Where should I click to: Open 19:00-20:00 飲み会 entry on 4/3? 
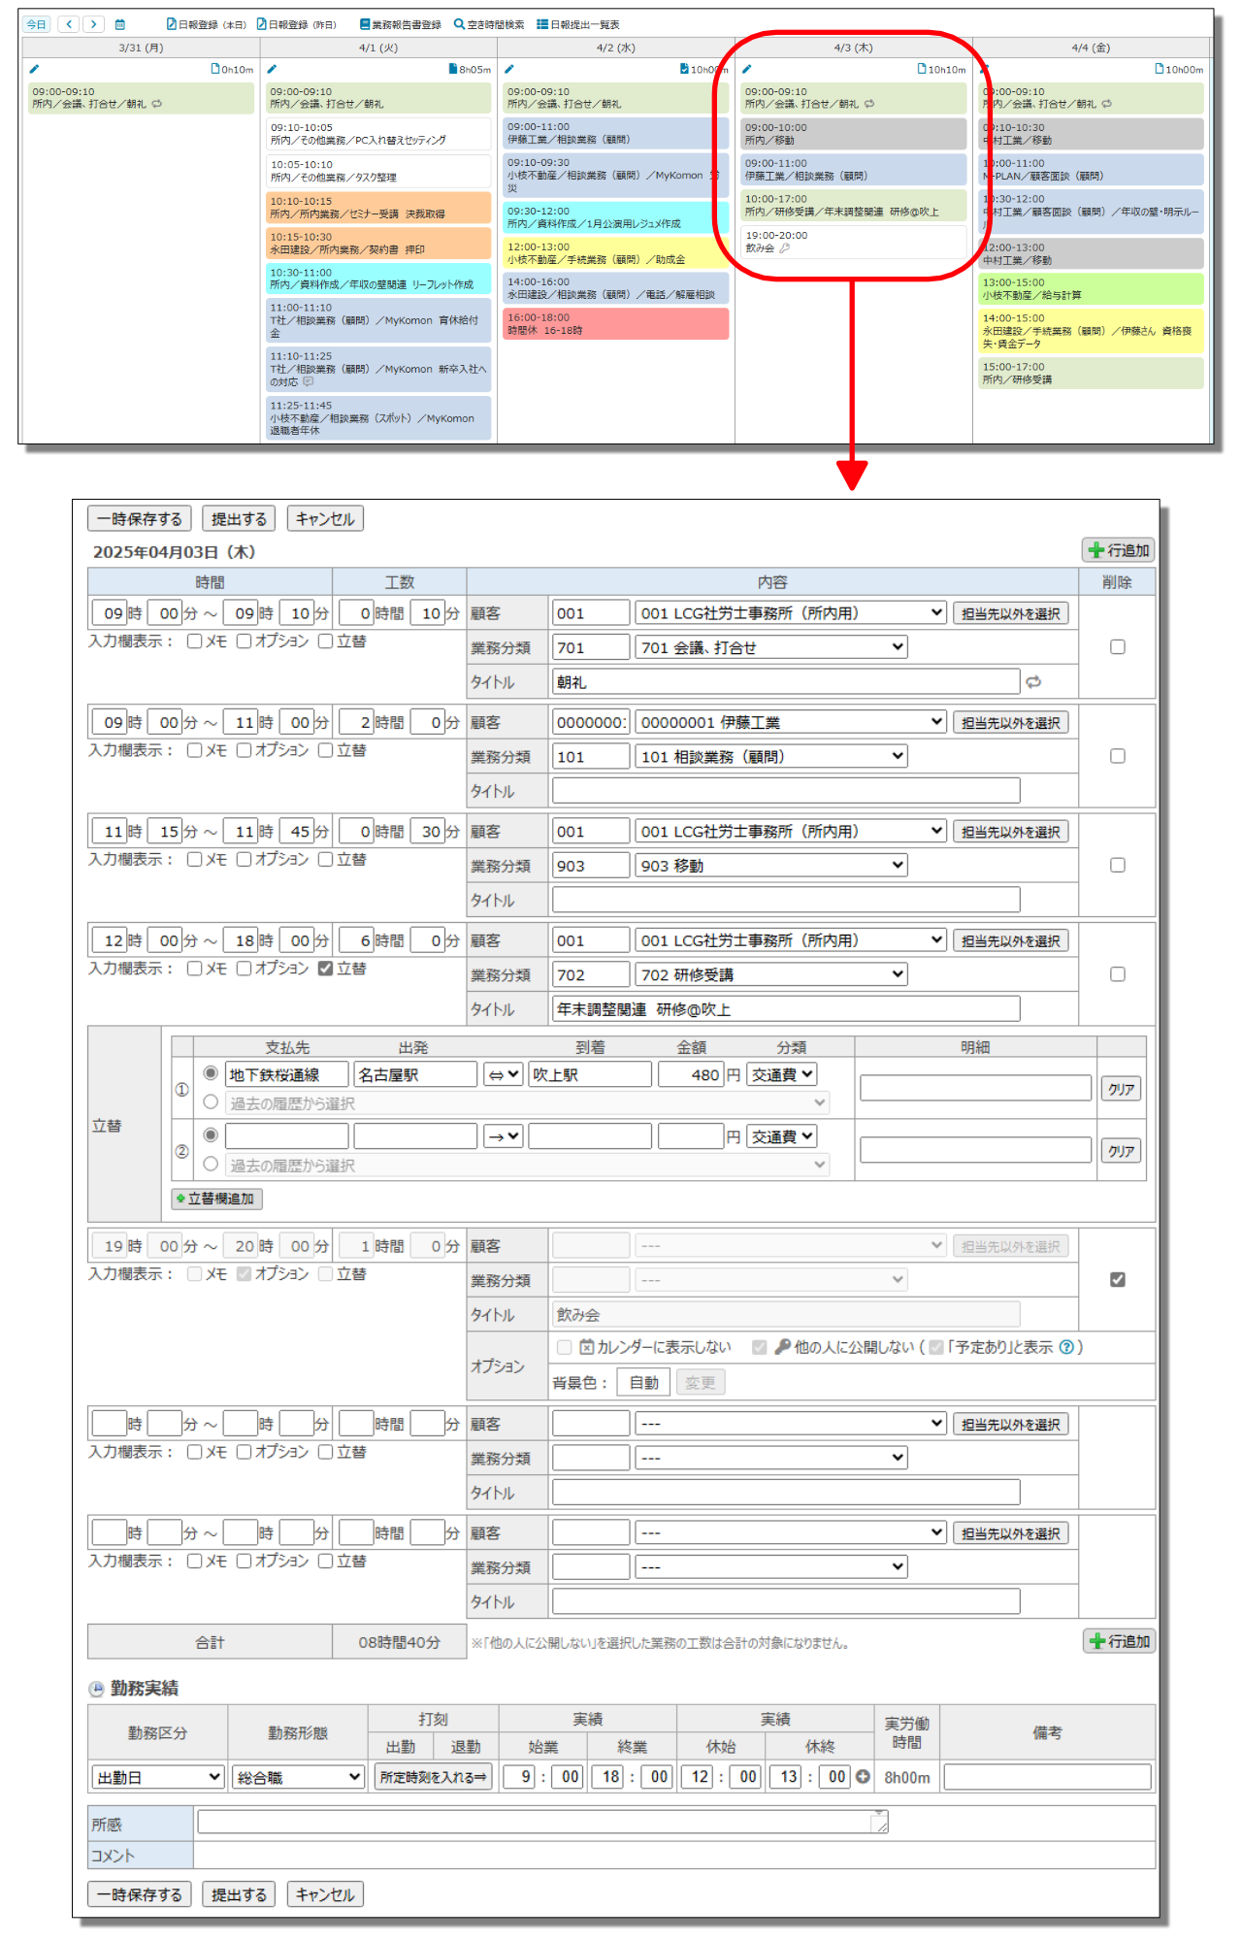coord(853,242)
